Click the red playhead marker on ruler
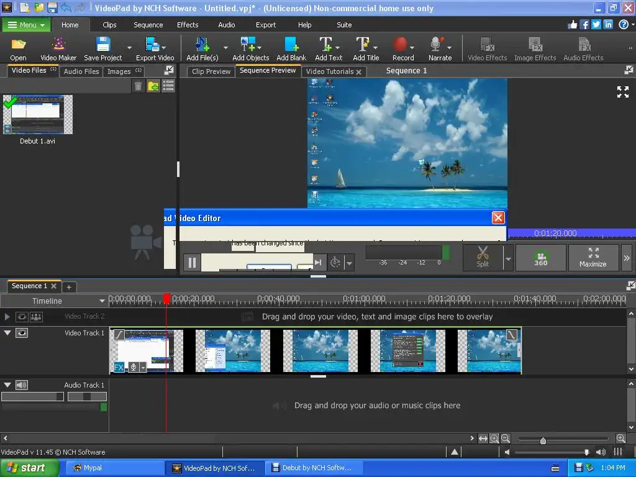 [166, 299]
